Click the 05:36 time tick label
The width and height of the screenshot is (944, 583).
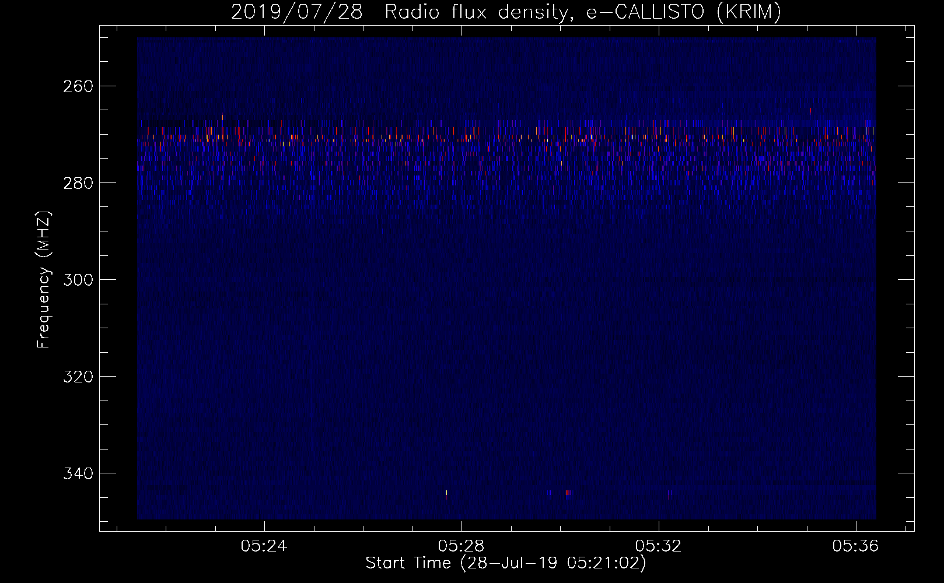(x=856, y=546)
